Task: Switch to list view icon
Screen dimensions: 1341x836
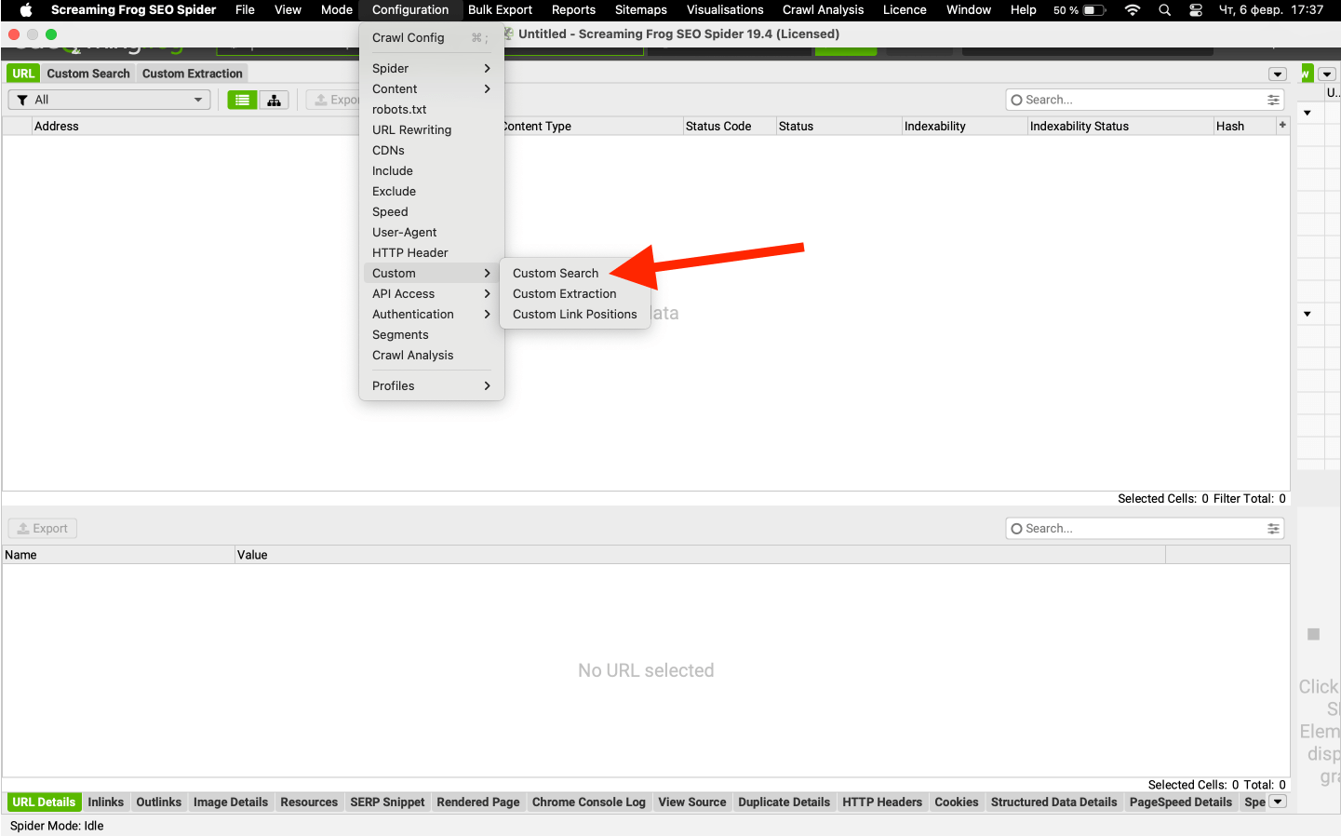Action: [242, 100]
